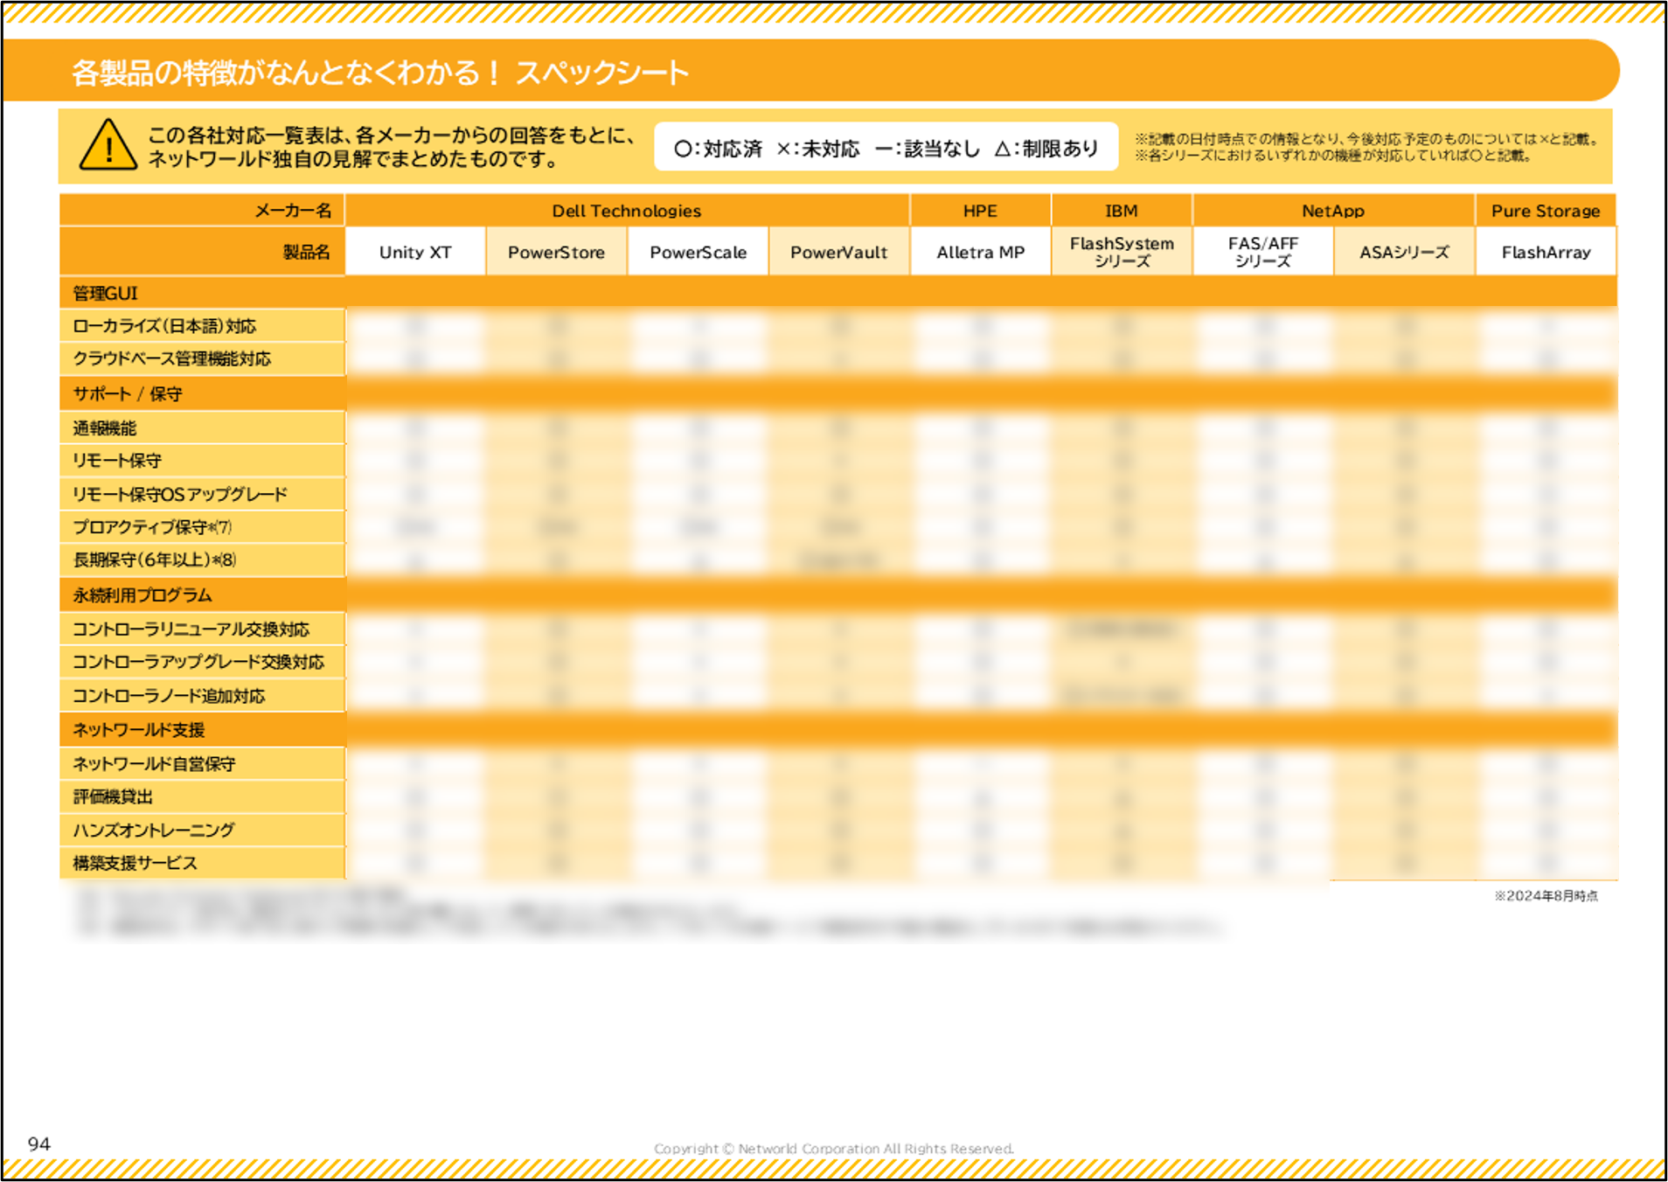Select the ASAシリーズ product cell
Screen dimensions: 1668x1182
tap(1404, 252)
